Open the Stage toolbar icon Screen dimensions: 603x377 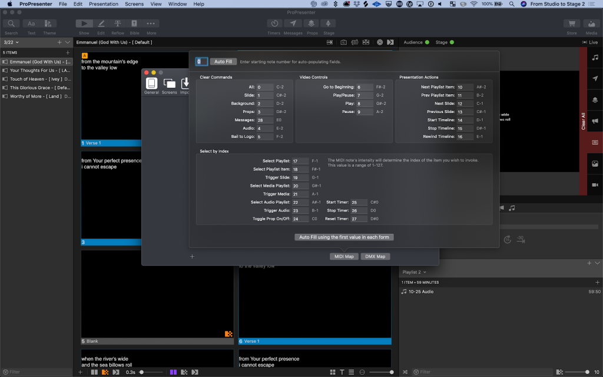(329, 24)
